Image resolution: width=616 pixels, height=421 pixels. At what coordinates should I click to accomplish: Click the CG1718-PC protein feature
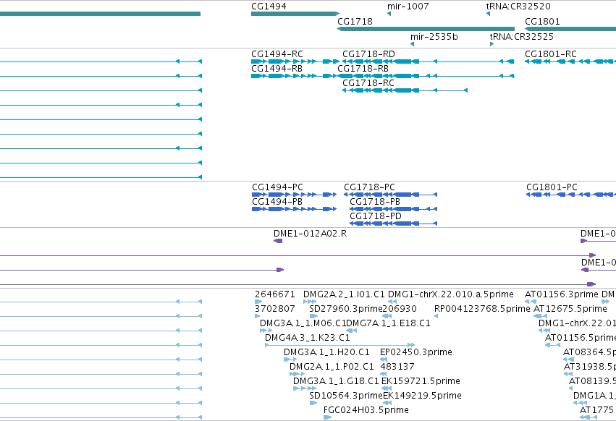click(x=390, y=195)
